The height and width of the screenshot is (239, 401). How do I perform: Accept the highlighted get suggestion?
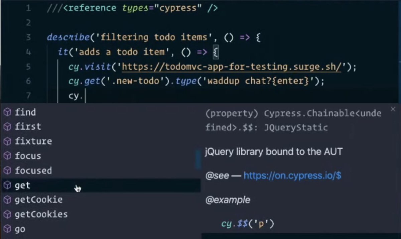click(x=100, y=185)
